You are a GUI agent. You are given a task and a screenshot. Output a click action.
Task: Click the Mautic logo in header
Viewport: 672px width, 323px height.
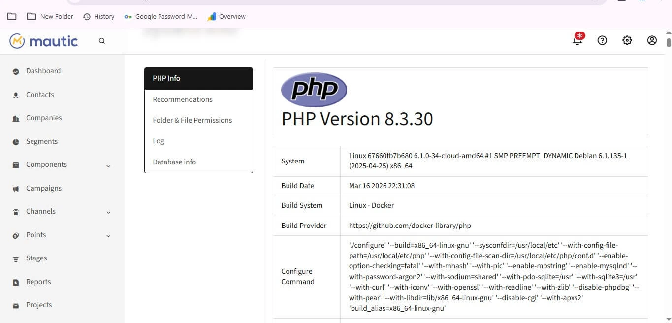pyautogui.click(x=43, y=41)
